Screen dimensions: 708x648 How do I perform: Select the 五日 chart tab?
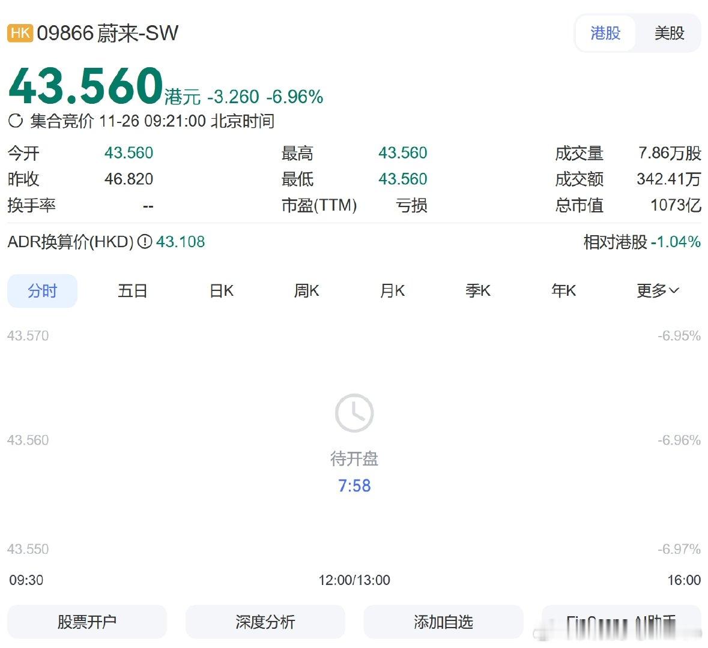(x=132, y=291)
